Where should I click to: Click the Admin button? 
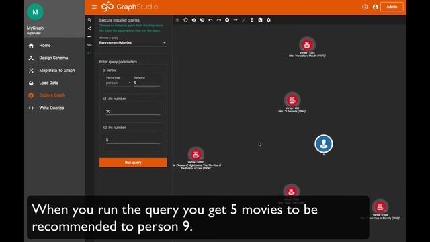point(392,7)
